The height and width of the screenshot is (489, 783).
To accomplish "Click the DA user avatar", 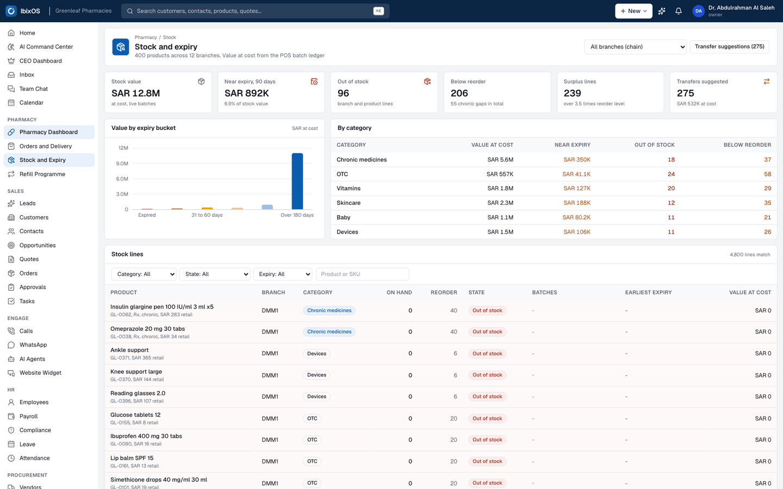I will (x=698, y=11).
